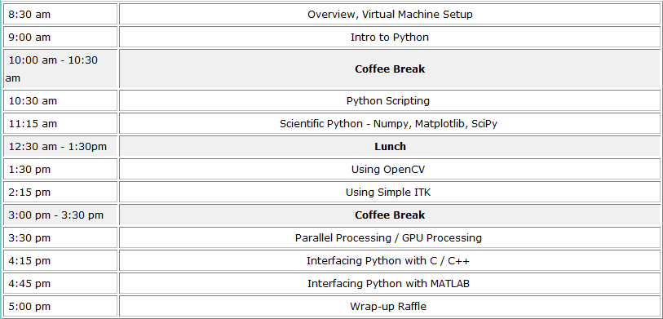
Task: Select Interfacing Python with MATLAB session
Action: pos(390,283)
